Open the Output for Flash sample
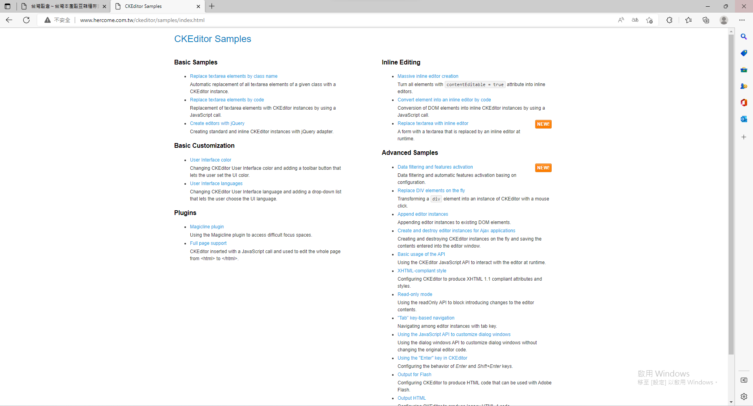The height and width of the screenshot is (406, 753). [414, 375]
